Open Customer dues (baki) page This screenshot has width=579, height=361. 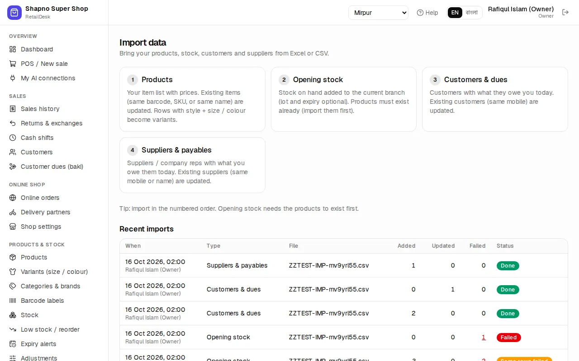54,167
